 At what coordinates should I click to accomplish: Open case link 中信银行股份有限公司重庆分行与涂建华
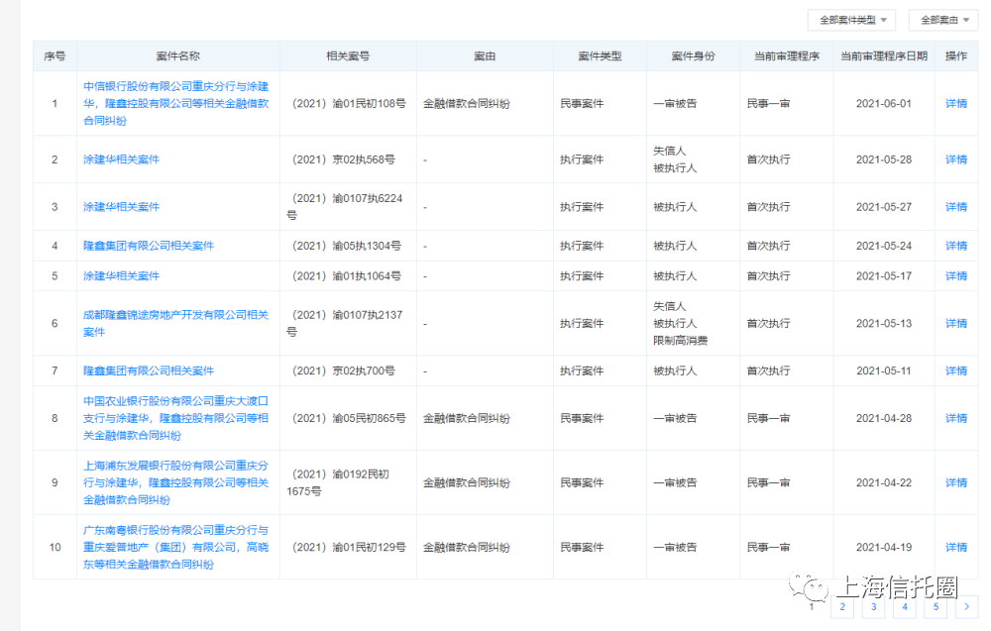click(x=175, y=103)
